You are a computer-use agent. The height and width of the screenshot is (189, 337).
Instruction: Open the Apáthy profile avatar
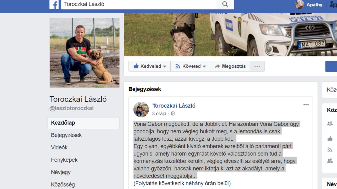[299, 4]
